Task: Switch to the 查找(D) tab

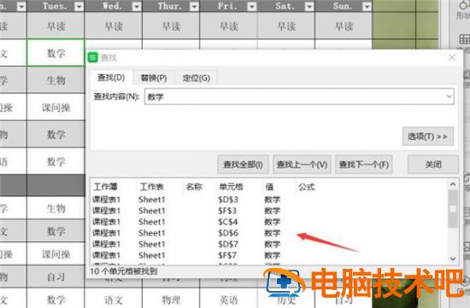Action: (x=111, y=78)
